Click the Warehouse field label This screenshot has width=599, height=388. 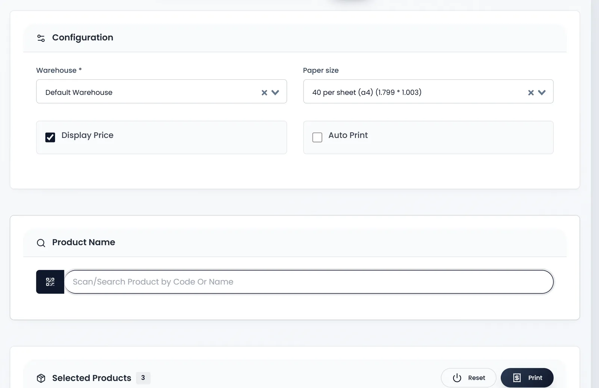point(59,70)
